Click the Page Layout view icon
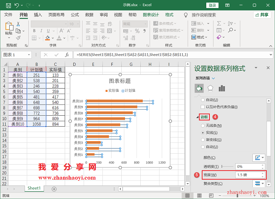Screen dimensions: 275x199 pos(199,195)
